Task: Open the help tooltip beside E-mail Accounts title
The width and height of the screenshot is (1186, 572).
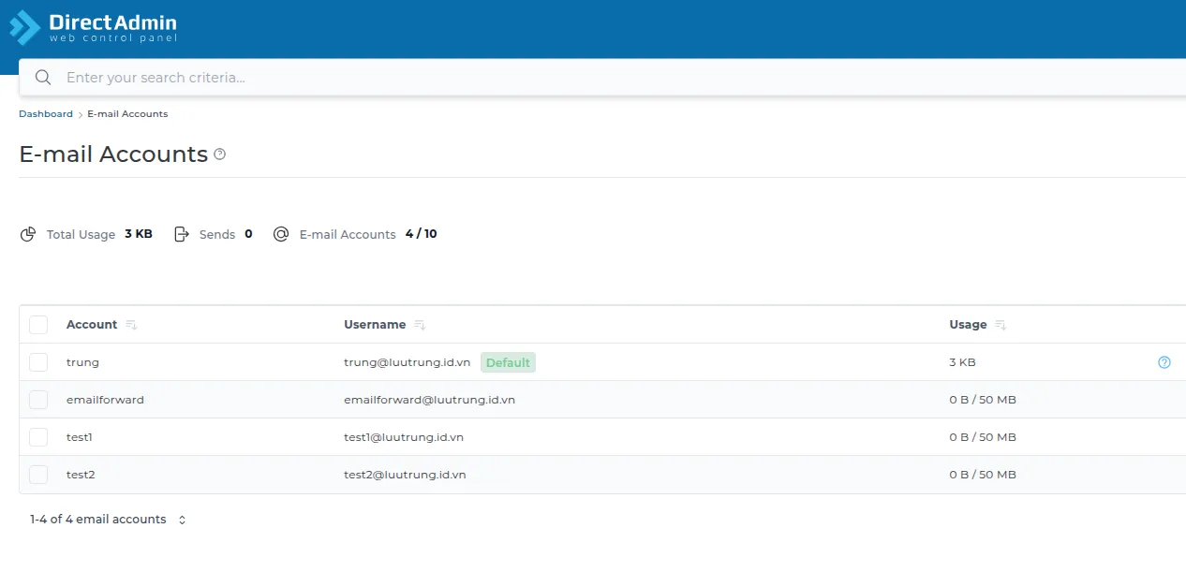Action: (x=219, y=154)
